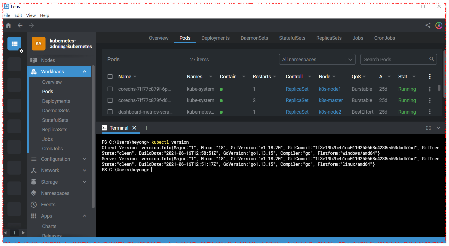Image resolution: width=449 pixels, height=246 pixels.
Task: Check the dashboard-metrics-scraper pod row
Action: [110, 112]
